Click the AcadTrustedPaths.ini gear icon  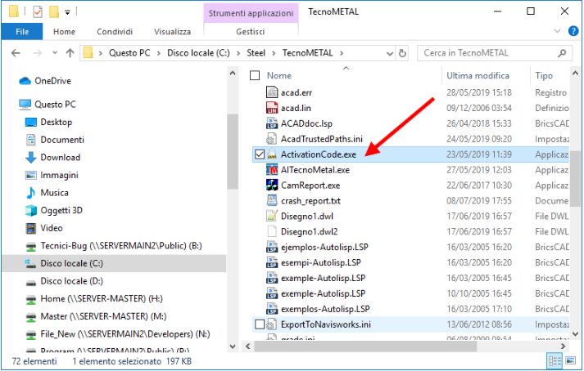(272, 139)
